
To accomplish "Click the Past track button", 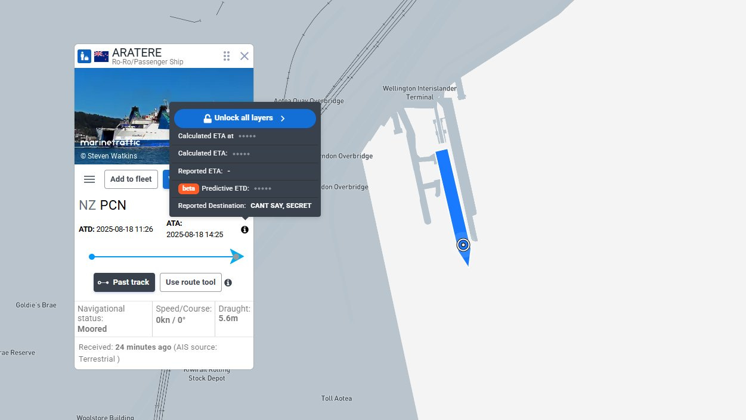I will 124,282.
